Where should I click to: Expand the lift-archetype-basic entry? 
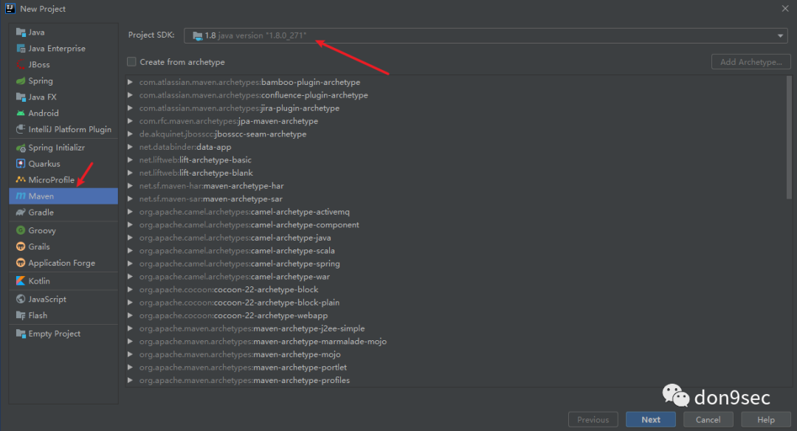pos(130,159)
